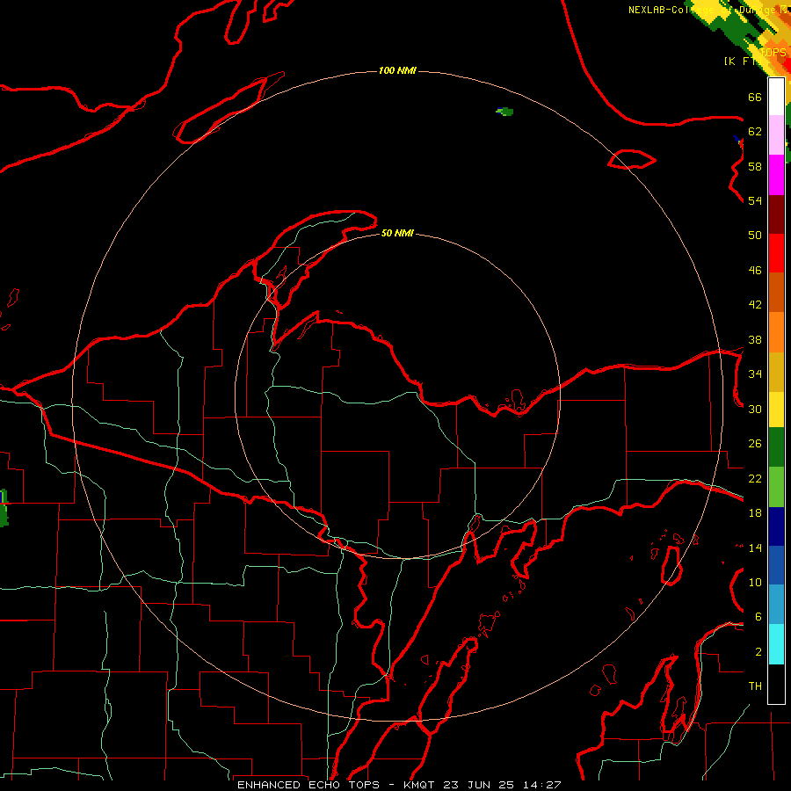Click the "58" legend value
The image size is (791, 791).
point(755,166)
